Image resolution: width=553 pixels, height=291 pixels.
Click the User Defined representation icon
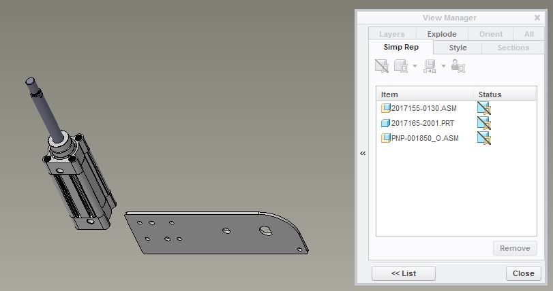point(458,66)
